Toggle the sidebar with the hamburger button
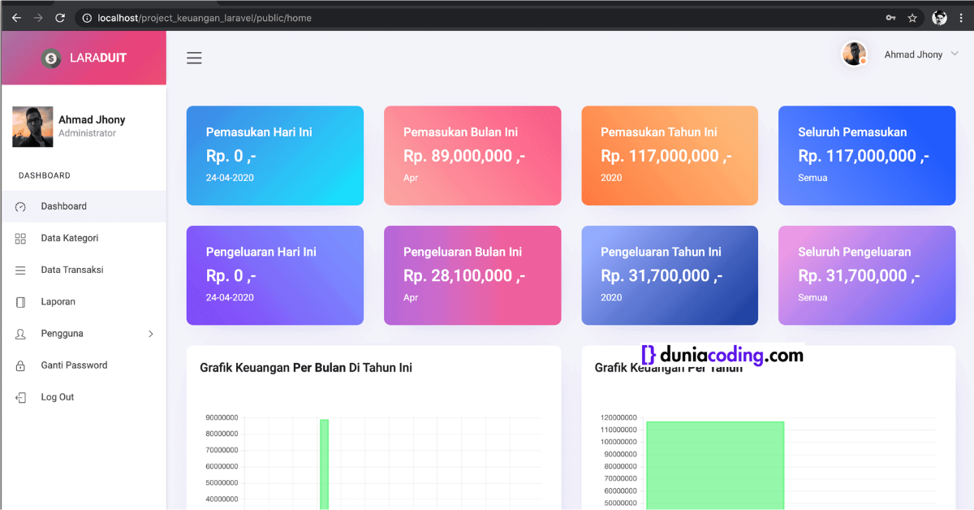The width and height of the screenshot is (974, 510). pyautogui.click(x=194, y=58)
